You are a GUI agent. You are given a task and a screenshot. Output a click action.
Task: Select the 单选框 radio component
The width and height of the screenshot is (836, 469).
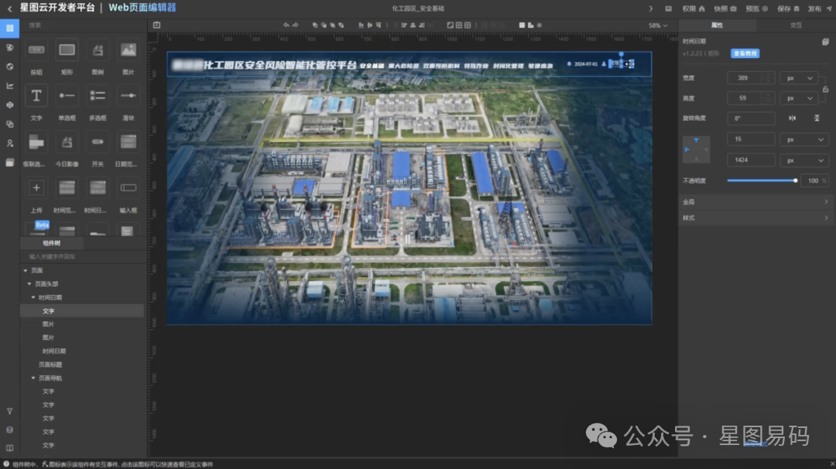point(67,96)
